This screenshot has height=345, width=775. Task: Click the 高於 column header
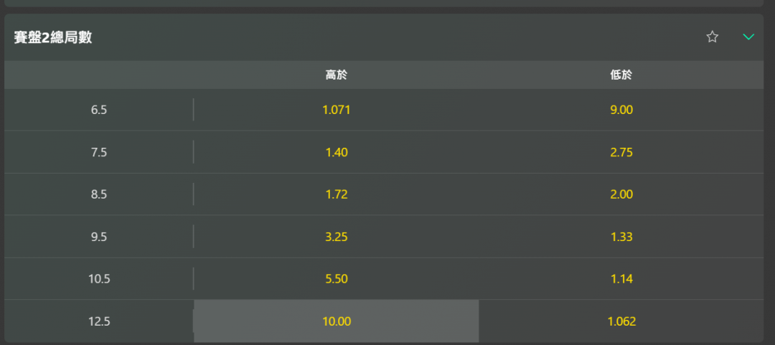(336, 75)
